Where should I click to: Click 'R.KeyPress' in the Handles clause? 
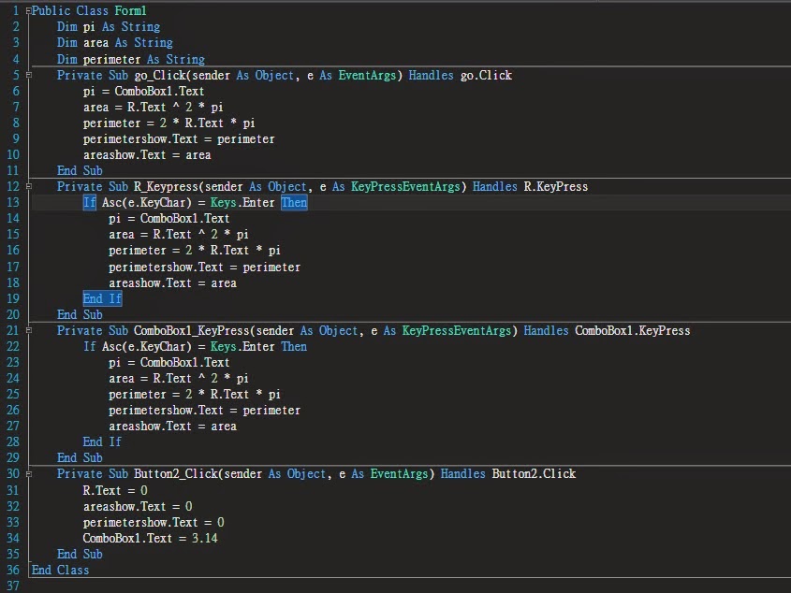tap(556, 187)
